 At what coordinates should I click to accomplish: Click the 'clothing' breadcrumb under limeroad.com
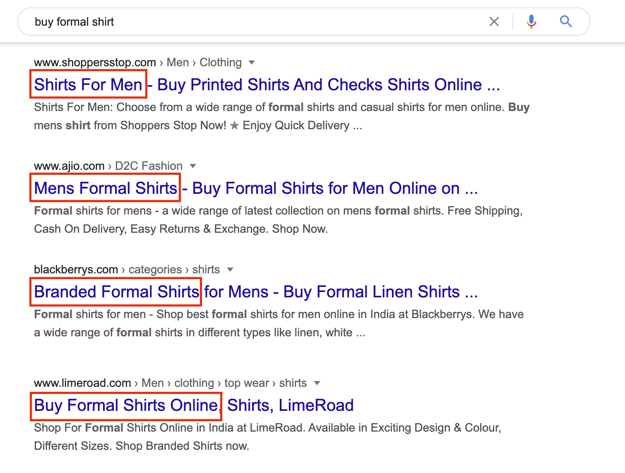(x=193, y=383)
